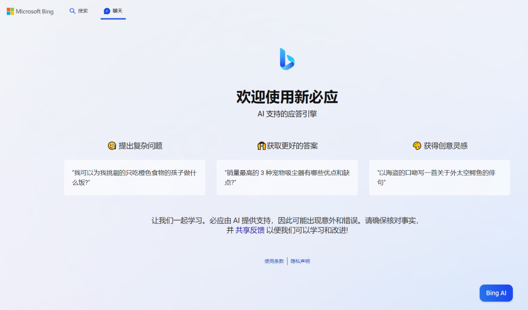528x310 pixels.
Task: Click the emoji beside 获取更好的答案
Action: [261, 146]
